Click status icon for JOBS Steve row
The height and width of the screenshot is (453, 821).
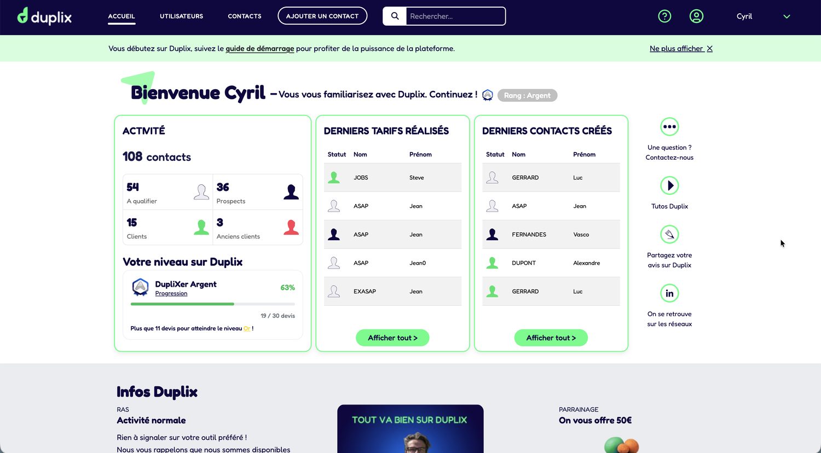coord(334,177)
